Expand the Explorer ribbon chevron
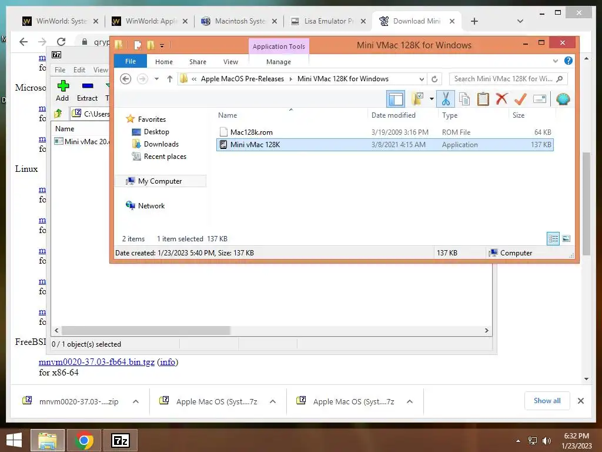Screen dimensions: 602x452 555,61
